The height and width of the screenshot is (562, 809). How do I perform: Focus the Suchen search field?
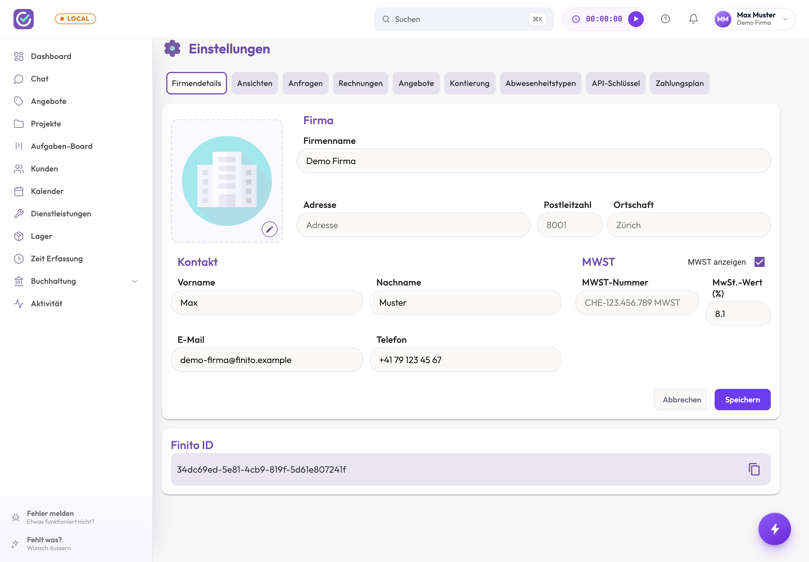[464, 19]
